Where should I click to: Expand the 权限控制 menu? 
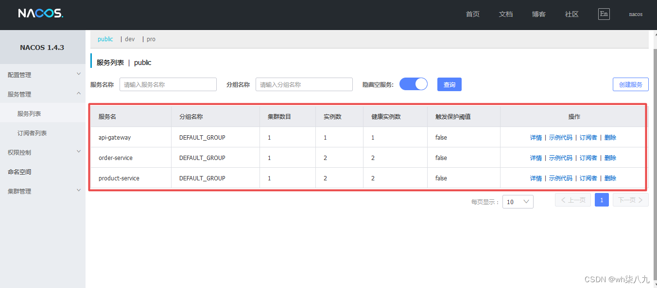coord(43,152)
